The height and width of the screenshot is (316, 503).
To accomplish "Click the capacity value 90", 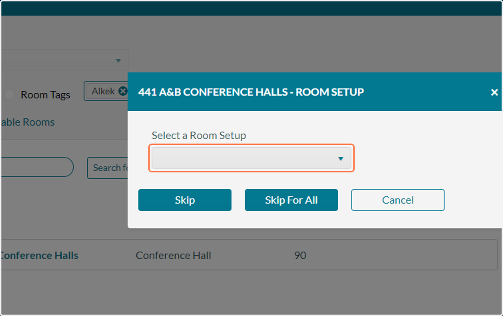I will click(x=300, y=255).
